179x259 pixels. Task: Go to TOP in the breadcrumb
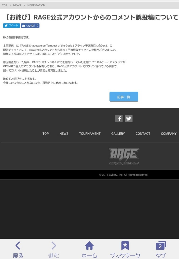pyautogui.click(x=5, y=5)
